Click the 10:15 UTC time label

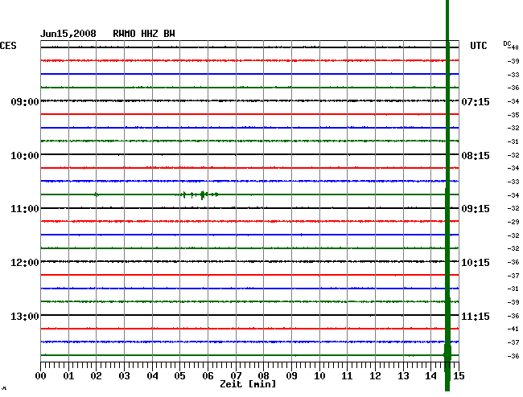476,263
